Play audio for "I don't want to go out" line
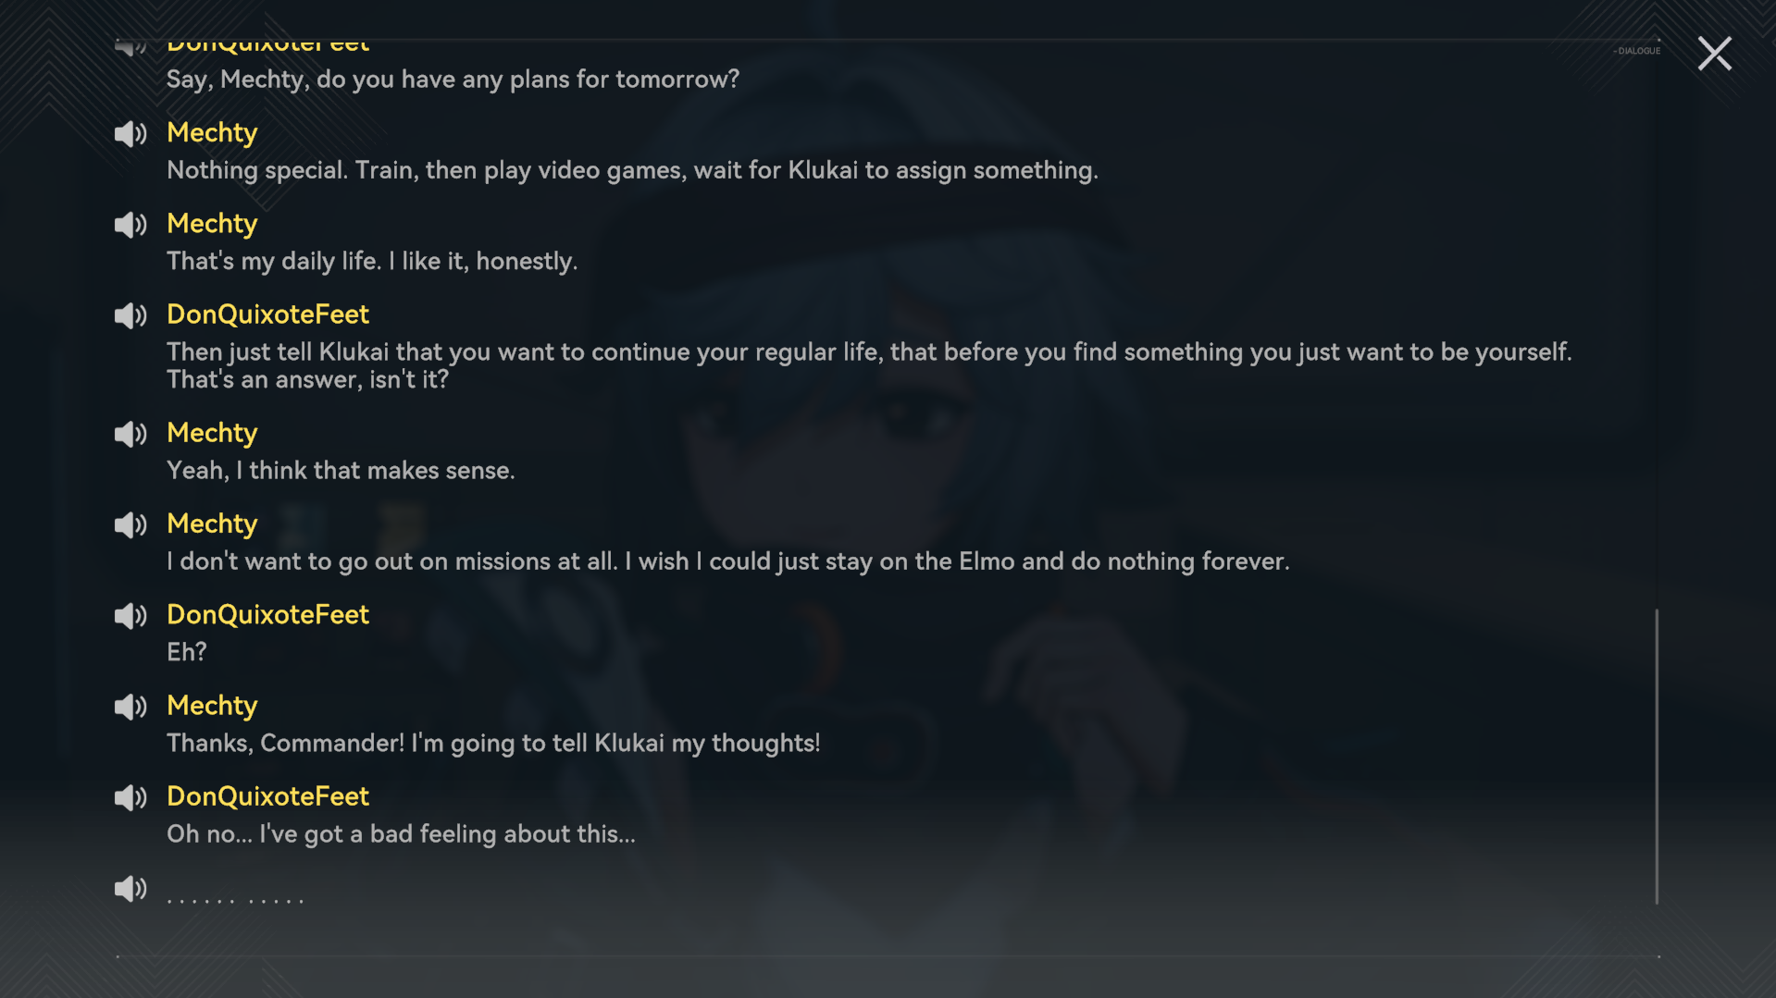 click(x=130, y=524)
